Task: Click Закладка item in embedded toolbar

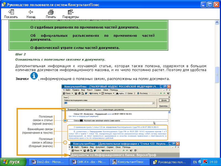Action: point(108,93)
